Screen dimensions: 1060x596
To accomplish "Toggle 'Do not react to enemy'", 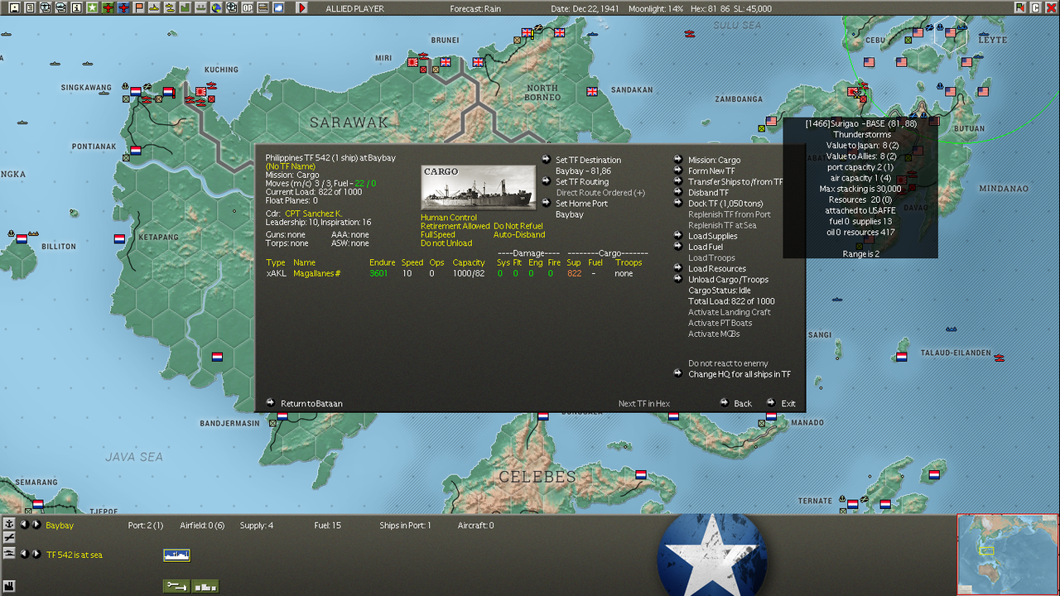I will (728, 363).
